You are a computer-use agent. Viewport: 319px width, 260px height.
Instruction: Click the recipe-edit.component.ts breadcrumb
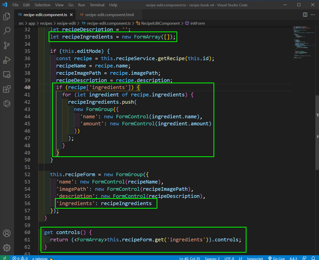point(106,23)
